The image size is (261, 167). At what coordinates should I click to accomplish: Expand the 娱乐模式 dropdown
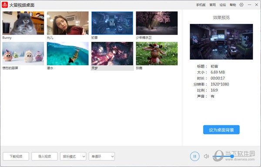tap(73, 157)
